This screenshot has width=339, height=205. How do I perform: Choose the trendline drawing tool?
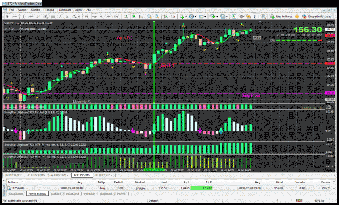click(x=39, y=16)
